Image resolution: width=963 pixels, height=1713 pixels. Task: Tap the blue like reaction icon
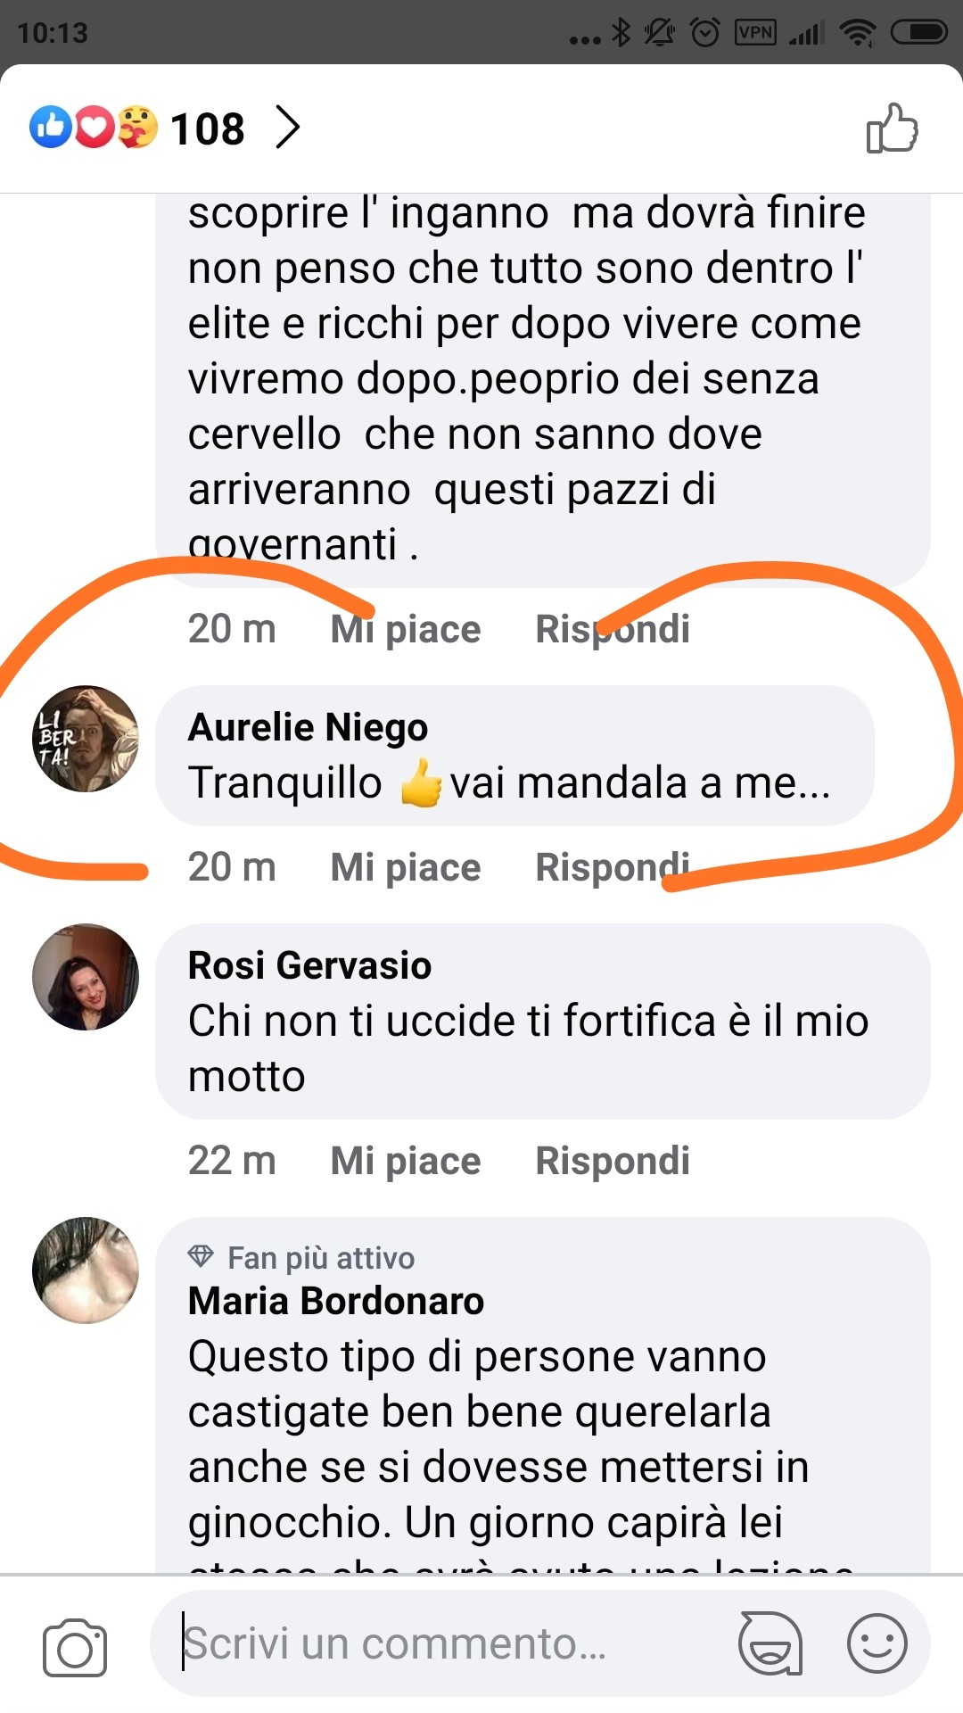coord(50,128)
